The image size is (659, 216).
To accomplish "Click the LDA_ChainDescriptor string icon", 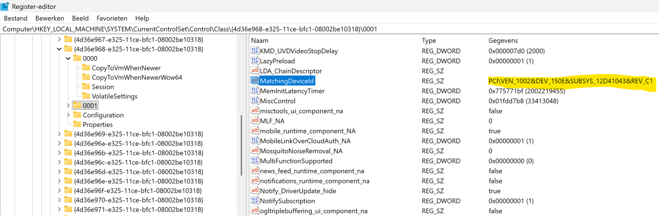I will (255, 71).
